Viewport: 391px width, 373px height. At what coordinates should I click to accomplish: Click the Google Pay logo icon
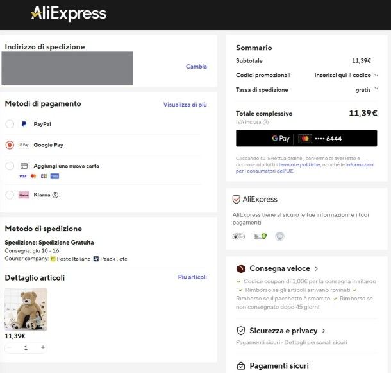point(24,145)
